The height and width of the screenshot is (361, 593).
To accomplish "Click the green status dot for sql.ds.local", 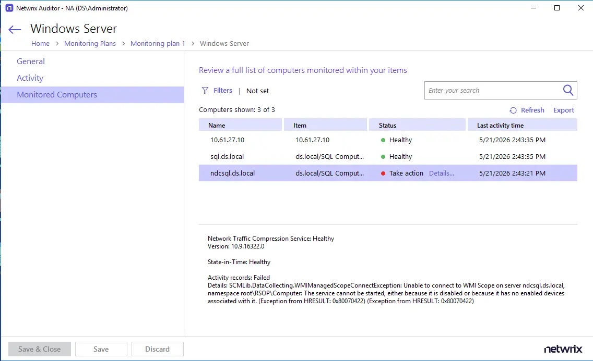I will pyautogui.click(x=383, y=157).
